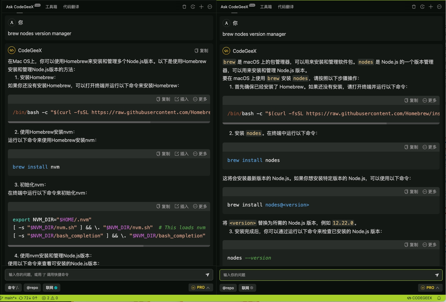The image size is (446, 302).
Task: Click the user avatar icon in right panel
Action: point(226,23)
